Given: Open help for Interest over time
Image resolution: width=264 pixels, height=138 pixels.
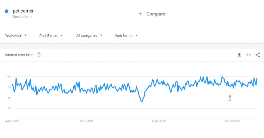Looking at the screenshot, I should pos(39,55).
